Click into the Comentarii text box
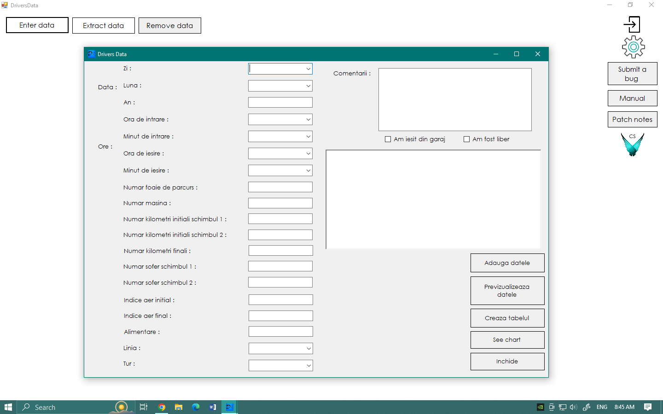The height and width of the screenshot is (414, 663). point(455,99)
